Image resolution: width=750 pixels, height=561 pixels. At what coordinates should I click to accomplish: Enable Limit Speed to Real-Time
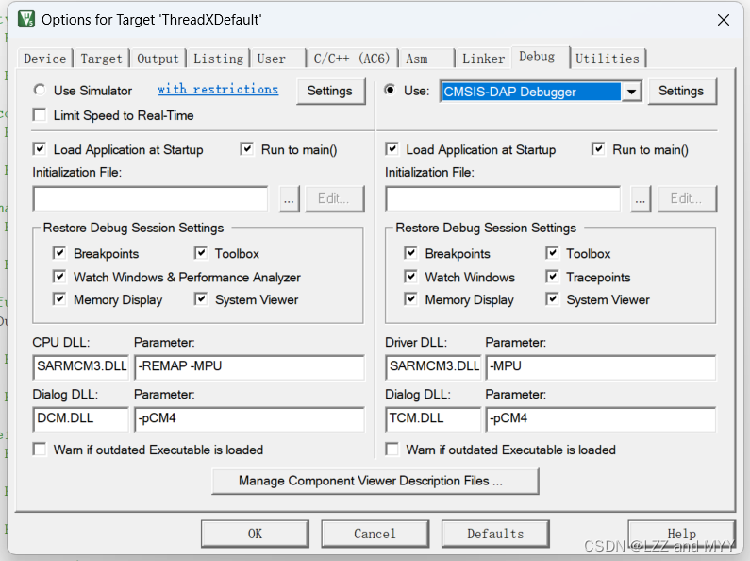click(40, 115)
